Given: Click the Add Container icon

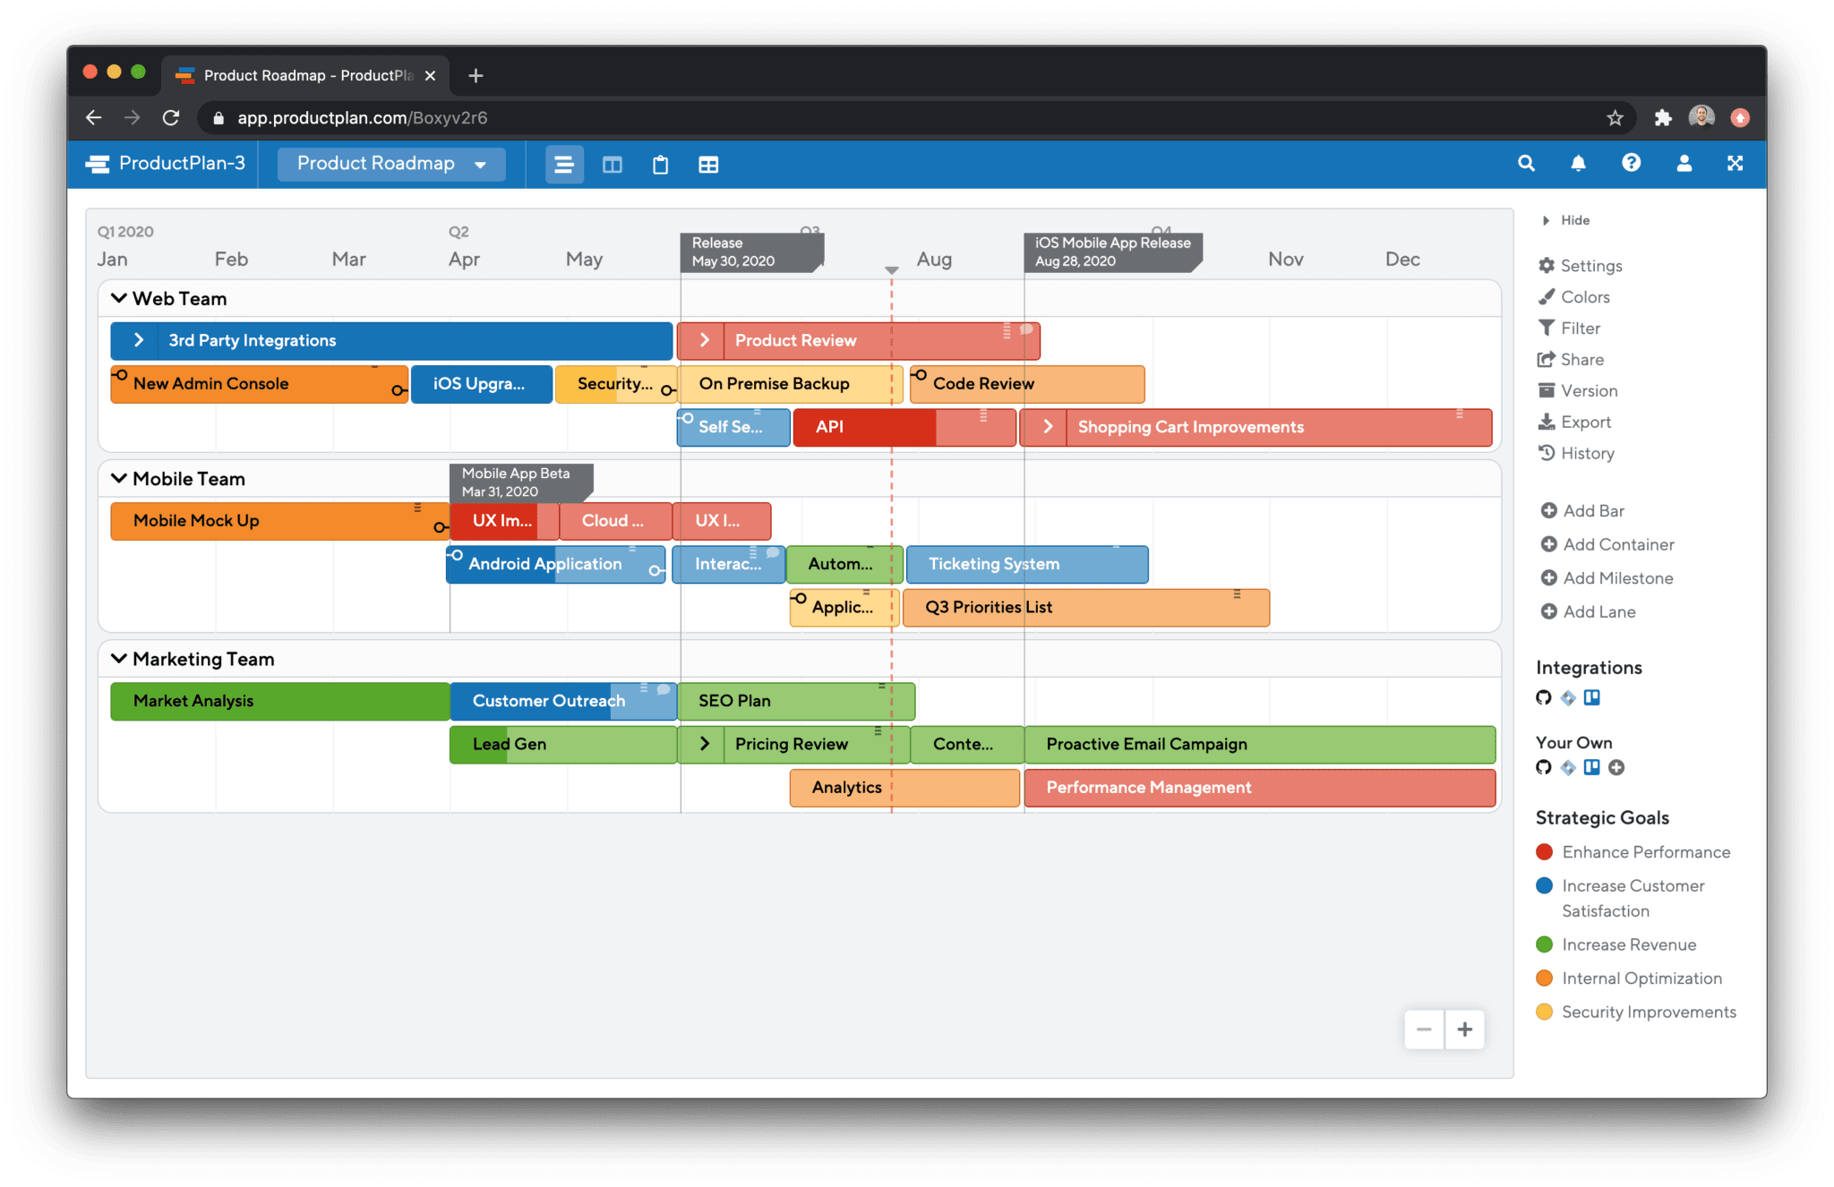Looking at the screenshot, I should (1548, 544).
